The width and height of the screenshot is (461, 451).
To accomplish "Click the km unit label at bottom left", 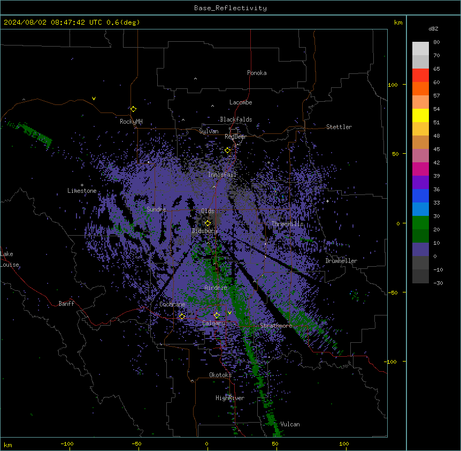I will pyautogui.click(x=8, y=445).
